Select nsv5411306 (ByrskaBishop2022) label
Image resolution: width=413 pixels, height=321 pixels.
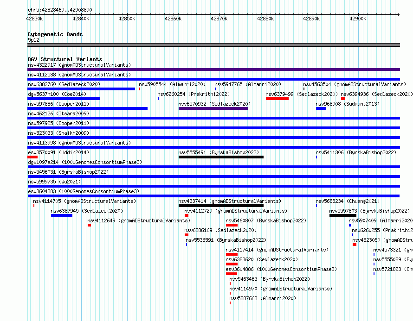[356, 152]
